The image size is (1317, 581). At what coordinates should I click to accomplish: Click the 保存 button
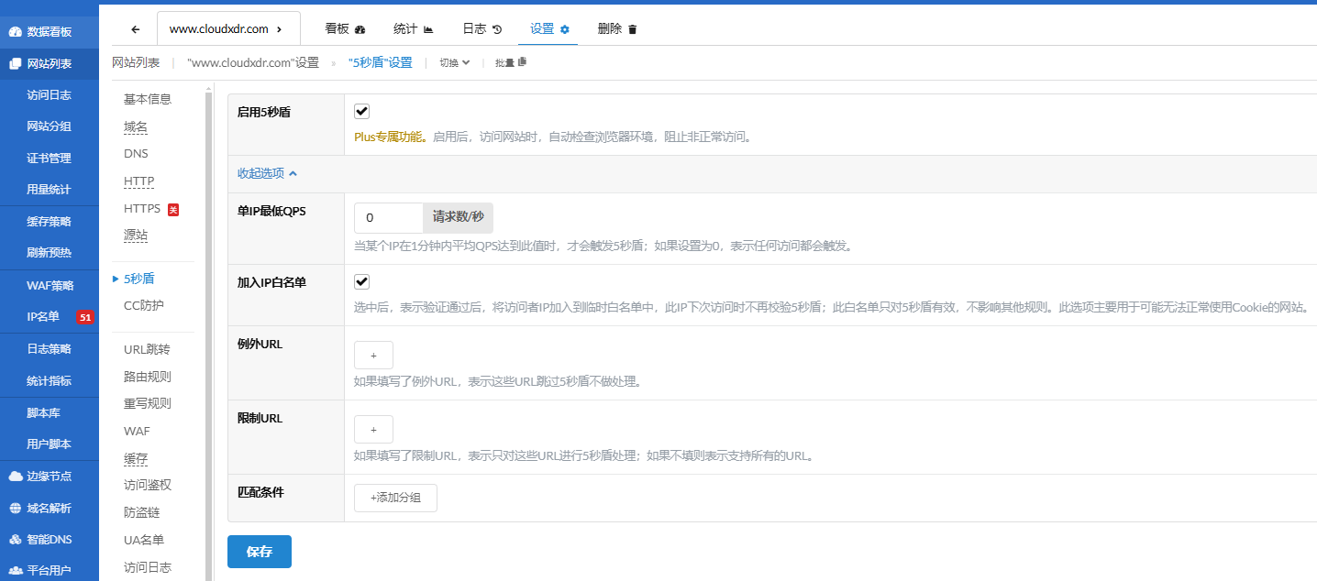pyautogui.click(x=260, y=552)
